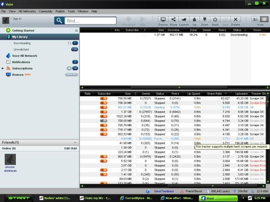Open Subscriptions RSS entry
This screenshot has height=202, width=270.
[x=22, y=68]
